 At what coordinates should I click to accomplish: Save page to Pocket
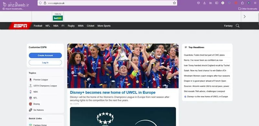click(198, 3)
